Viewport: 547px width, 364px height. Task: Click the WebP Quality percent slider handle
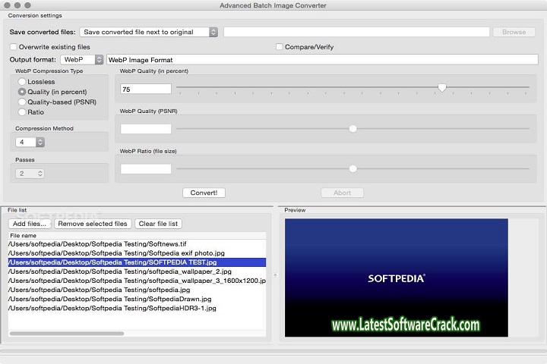(442, 88)
